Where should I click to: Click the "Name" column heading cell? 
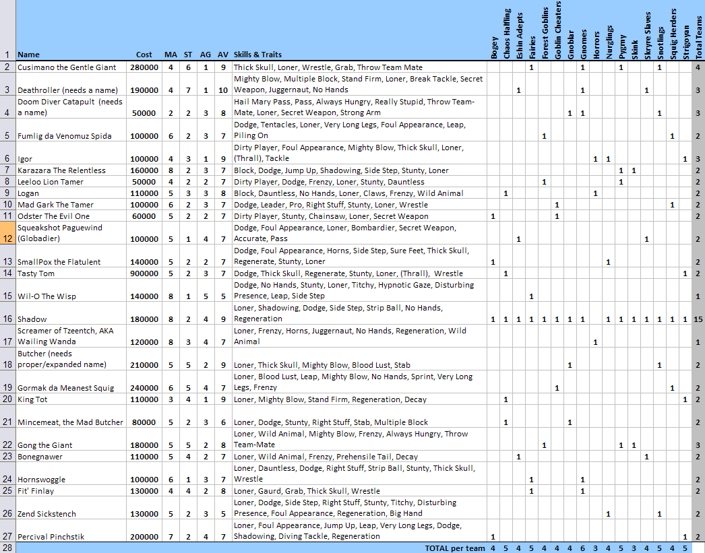[x=71, y=30]
